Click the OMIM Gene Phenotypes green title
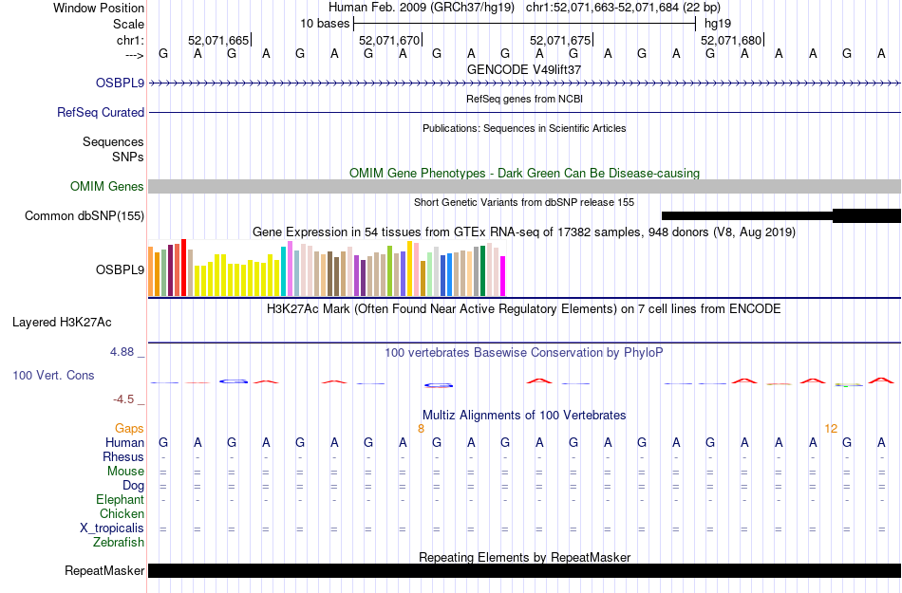The height and width of the screenshot is (593, 902). coord(524,173)
